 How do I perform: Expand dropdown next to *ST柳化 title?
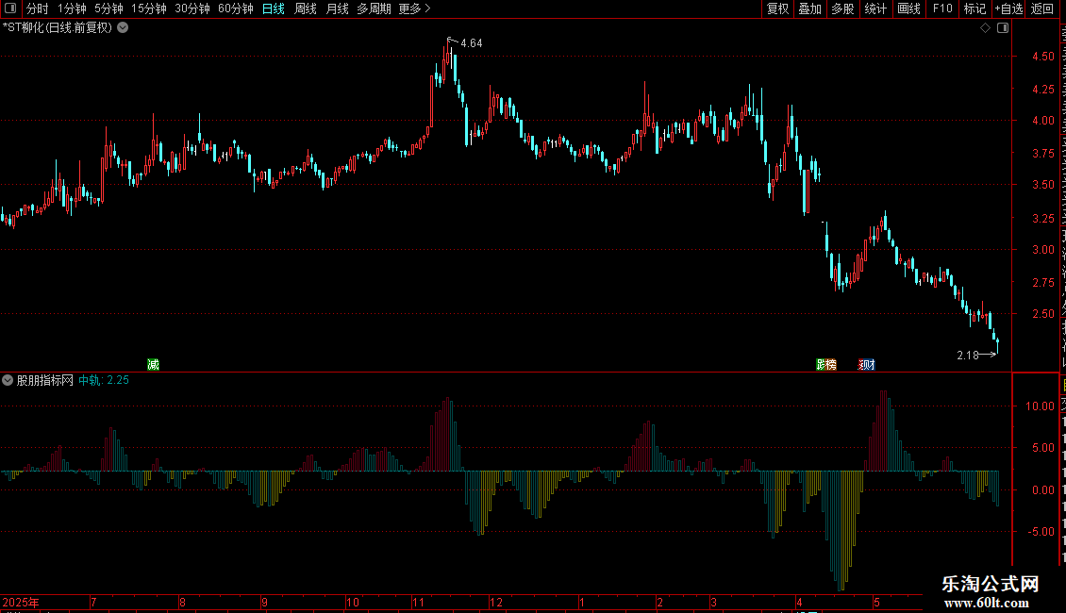click(123, 28)
